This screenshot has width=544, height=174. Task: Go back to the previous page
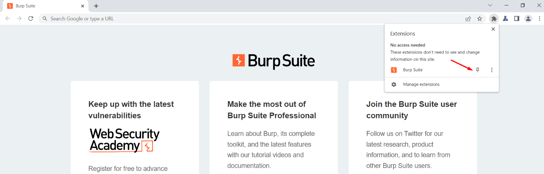[8, 19]
